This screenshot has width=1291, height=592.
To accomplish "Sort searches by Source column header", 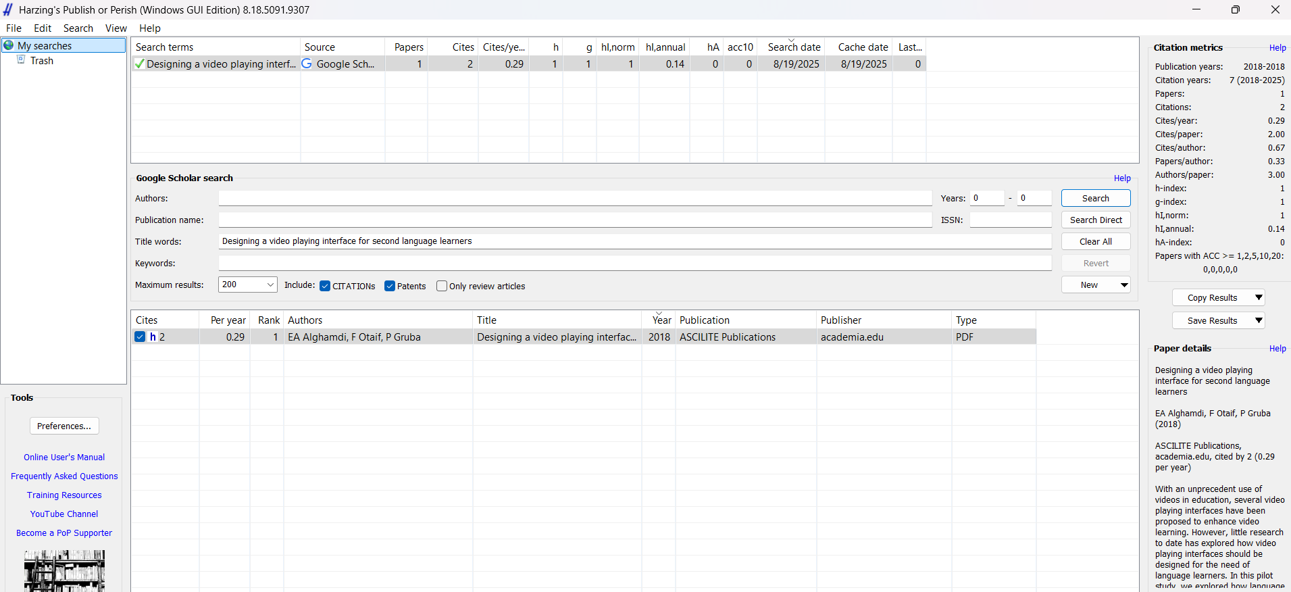I will (x=343, y=47).
